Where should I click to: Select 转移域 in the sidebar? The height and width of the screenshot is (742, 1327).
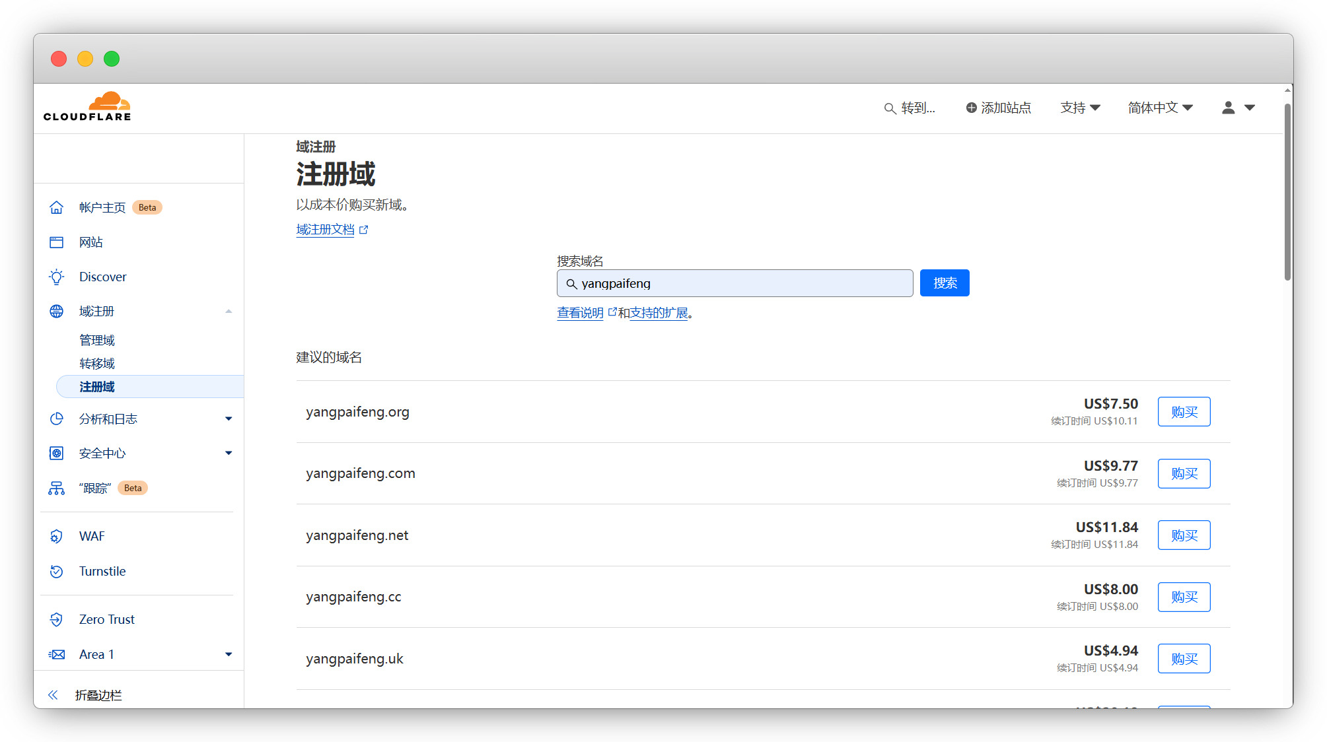pos(97,364)
